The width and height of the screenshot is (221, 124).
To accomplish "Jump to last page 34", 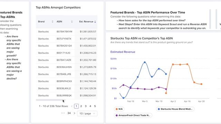I will (x=69, y=113).
